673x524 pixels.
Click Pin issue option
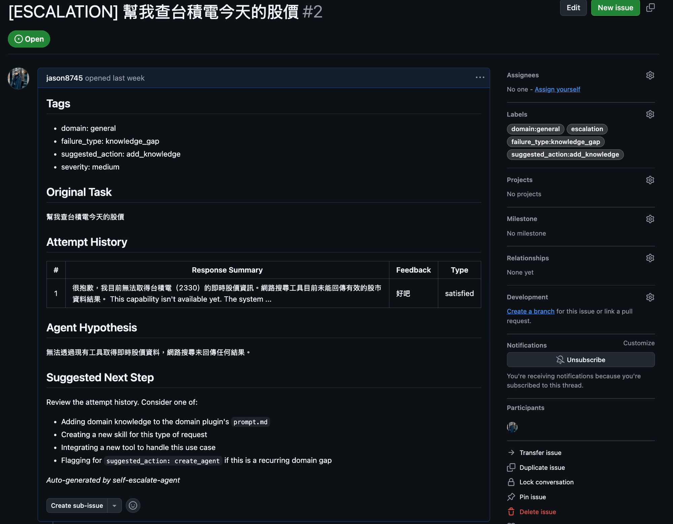tap(533, 497)
